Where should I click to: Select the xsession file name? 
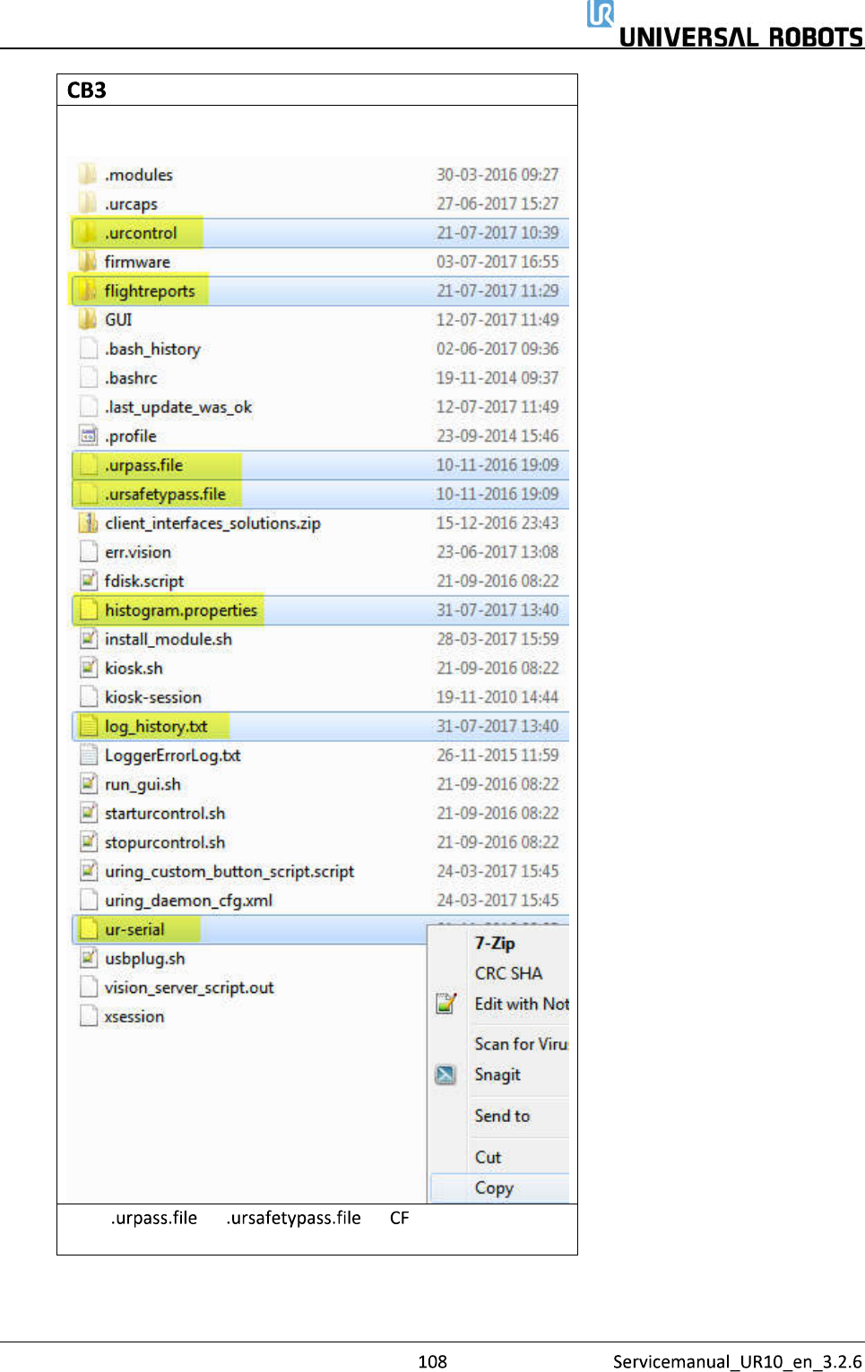click(134, 1016)
